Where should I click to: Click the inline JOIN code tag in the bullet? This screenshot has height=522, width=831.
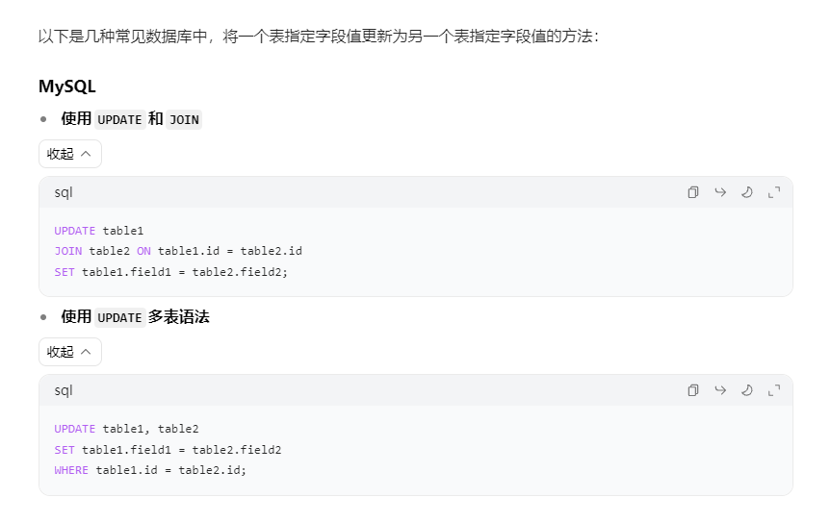pos(184,120)
